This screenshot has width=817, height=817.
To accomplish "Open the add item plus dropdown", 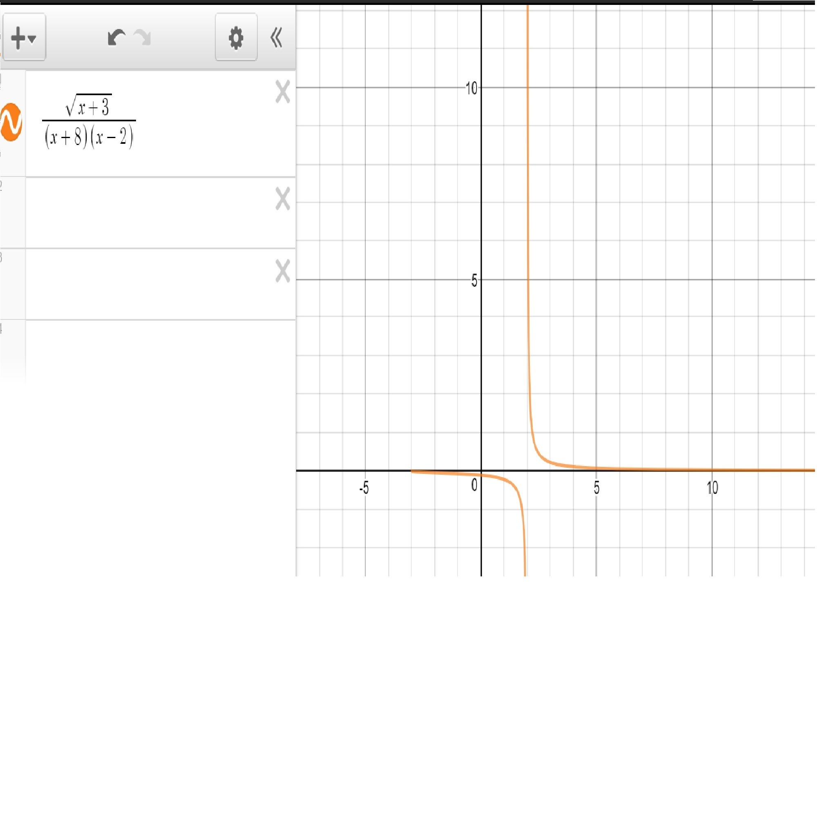I will 24,37.
